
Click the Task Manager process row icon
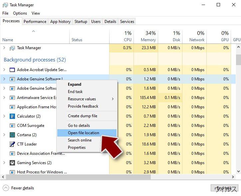pyautogui.click(x=12, y=48)
